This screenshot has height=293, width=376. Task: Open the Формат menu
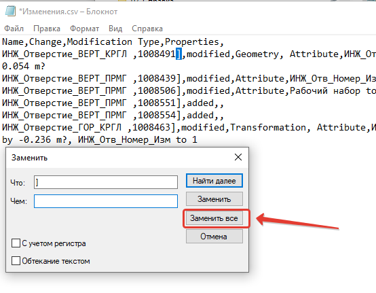[84, 29]
